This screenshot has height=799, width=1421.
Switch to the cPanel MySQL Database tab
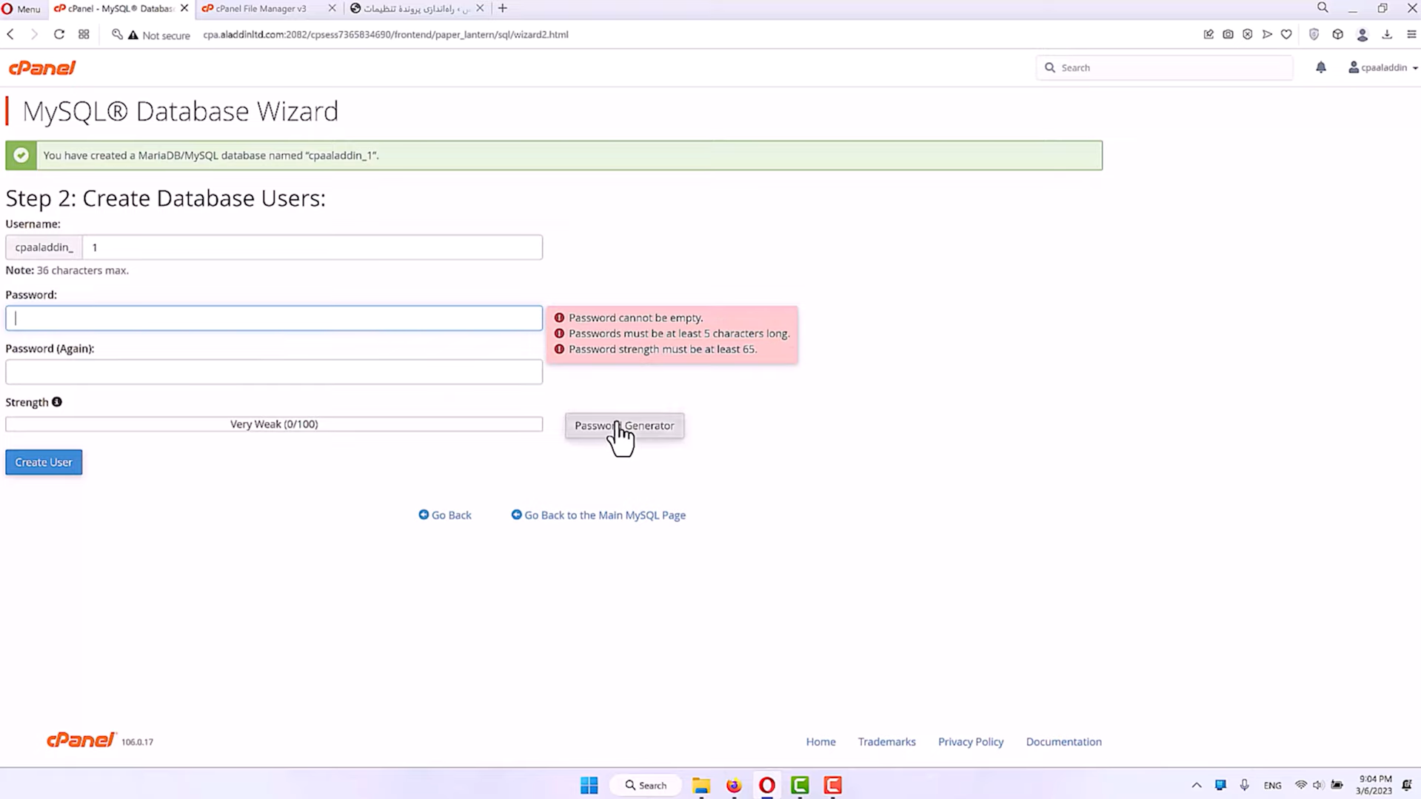click(121, 9)
